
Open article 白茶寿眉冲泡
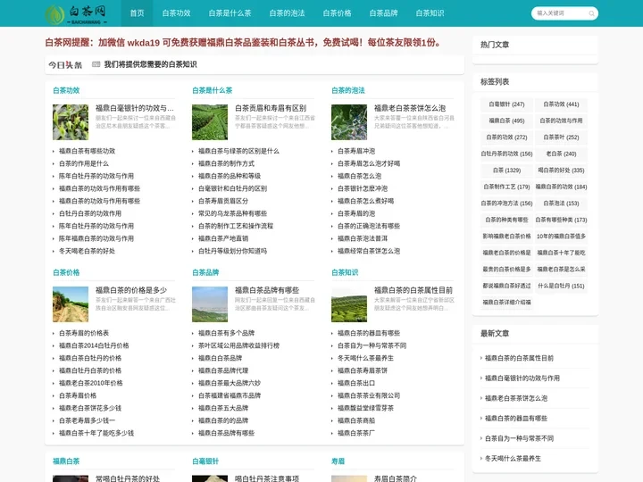coord(356,151)
